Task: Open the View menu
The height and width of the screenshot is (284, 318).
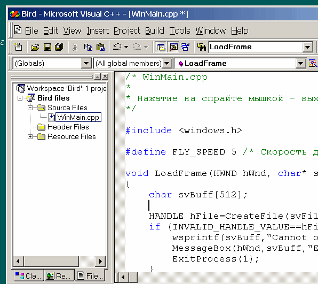Action: [72, 30]
